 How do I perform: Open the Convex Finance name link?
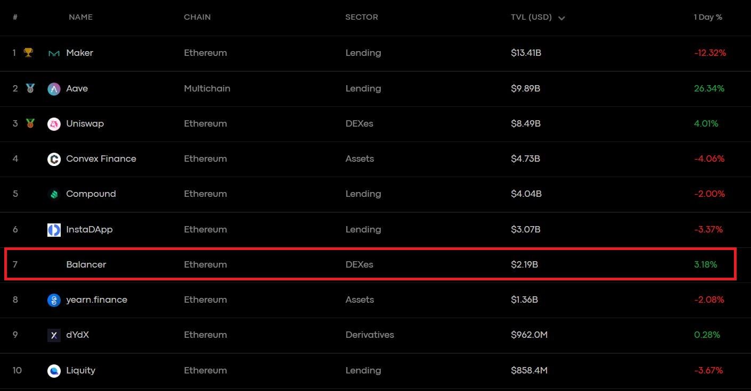pos(101,159)
